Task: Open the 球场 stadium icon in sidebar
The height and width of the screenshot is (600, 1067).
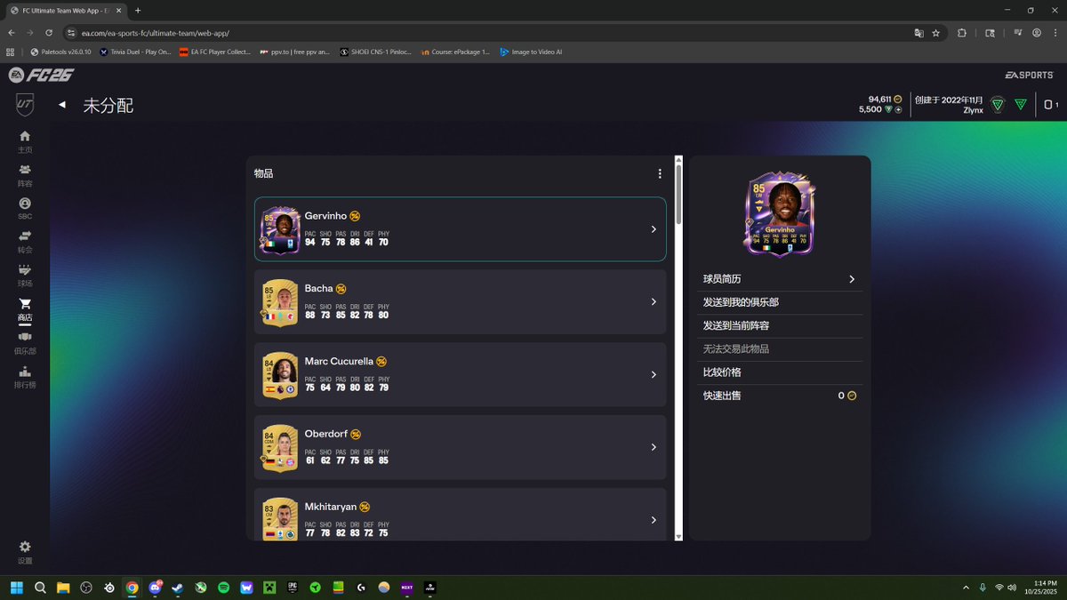Action: 25,270
